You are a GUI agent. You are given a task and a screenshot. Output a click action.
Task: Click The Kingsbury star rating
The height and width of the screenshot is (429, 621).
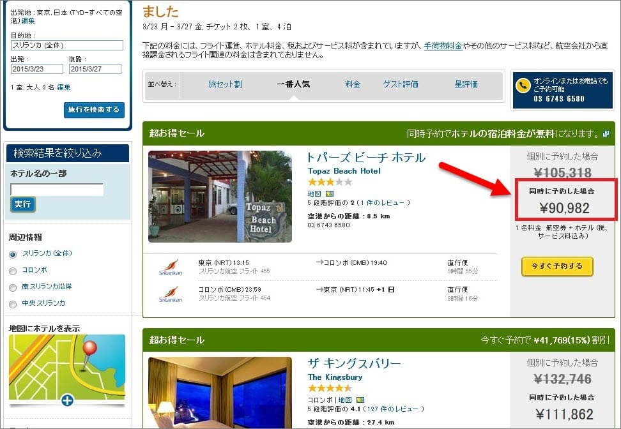[330, 388]
